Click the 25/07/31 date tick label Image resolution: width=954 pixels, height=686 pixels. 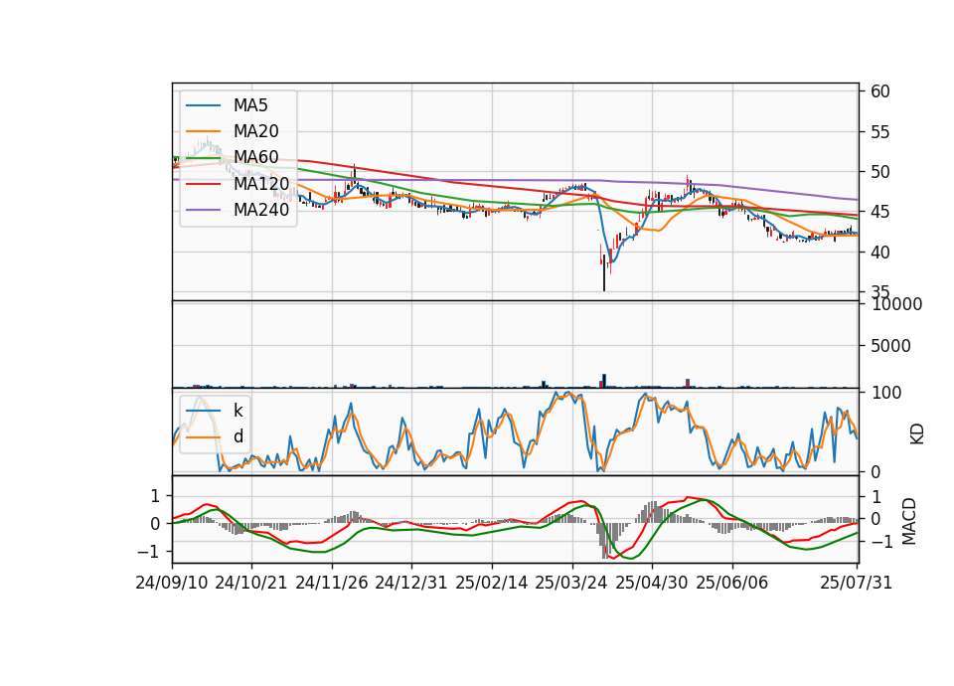pos(856,583)
